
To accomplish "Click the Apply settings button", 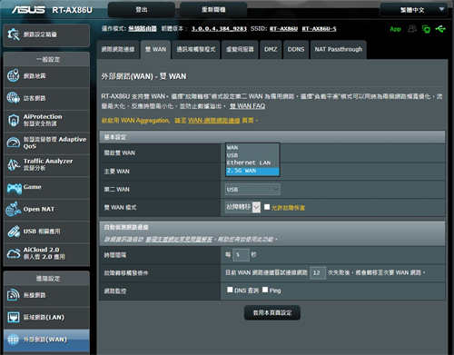I will click(x=272, y=313).
